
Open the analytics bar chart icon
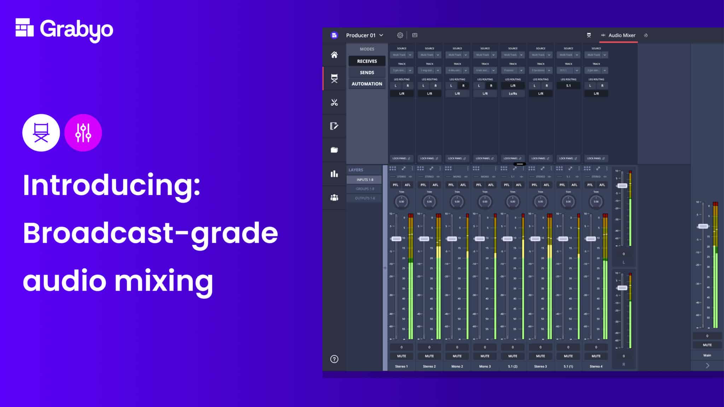click(334, 174)
